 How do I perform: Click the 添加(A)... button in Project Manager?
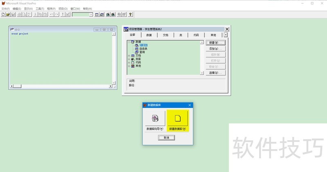pyautogui.click(x=215, y=49)
